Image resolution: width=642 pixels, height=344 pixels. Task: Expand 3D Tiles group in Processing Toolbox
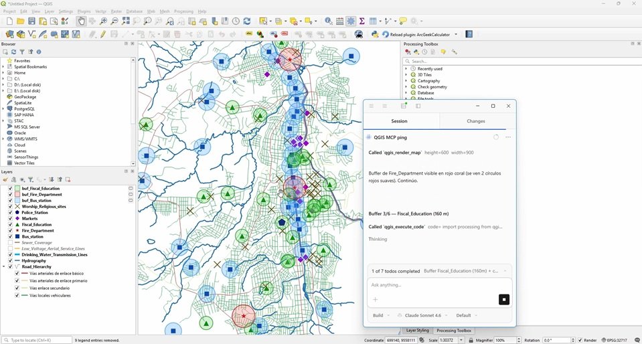coord(406,75)
